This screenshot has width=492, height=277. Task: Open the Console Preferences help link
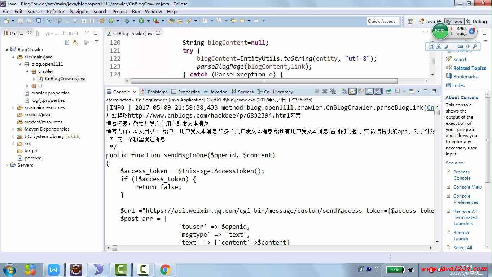[x=466, y=199]
